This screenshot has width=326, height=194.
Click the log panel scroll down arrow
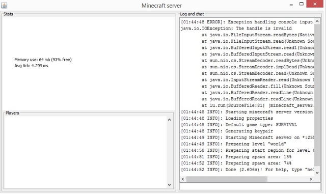pos(317,173)
